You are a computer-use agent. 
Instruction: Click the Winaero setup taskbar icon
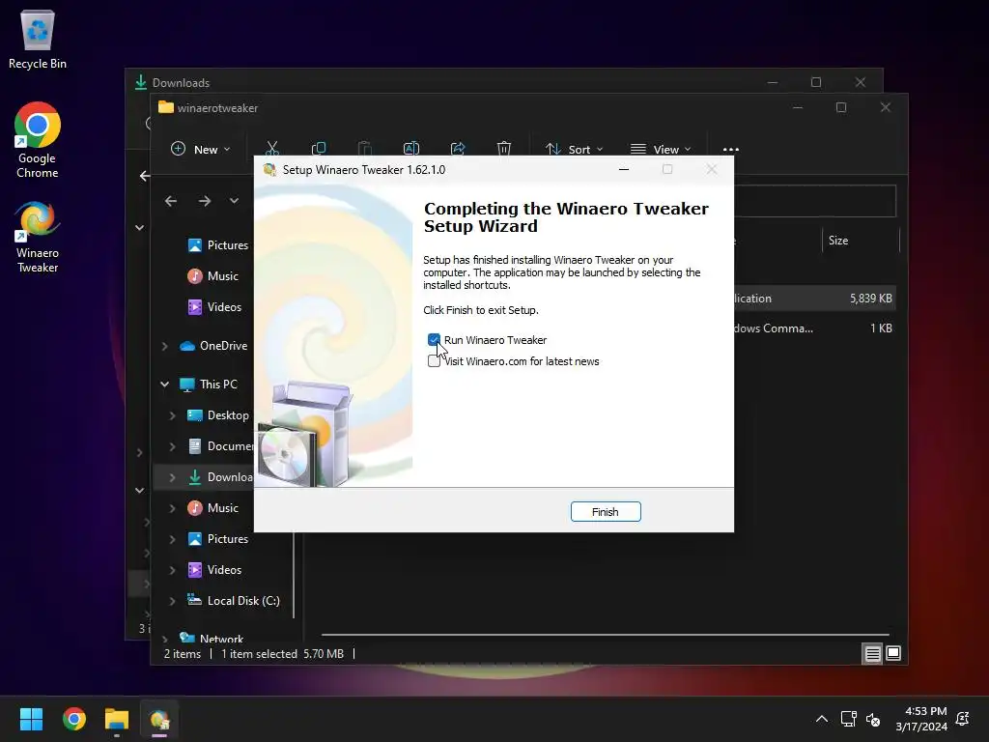tap(159, 719)
